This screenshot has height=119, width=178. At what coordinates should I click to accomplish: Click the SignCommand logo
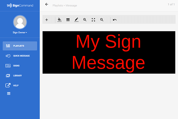tap(20, 5)
